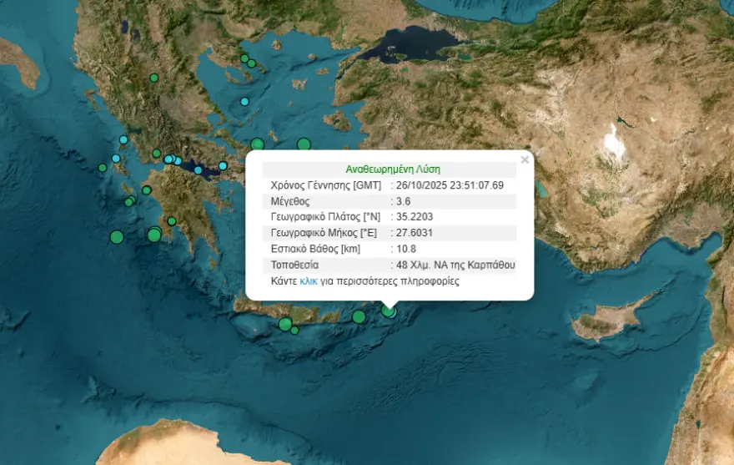This screenshot has height=465, width=734.
Task: Follow the 'κλικ' link for more information
Action: [309, 281]
